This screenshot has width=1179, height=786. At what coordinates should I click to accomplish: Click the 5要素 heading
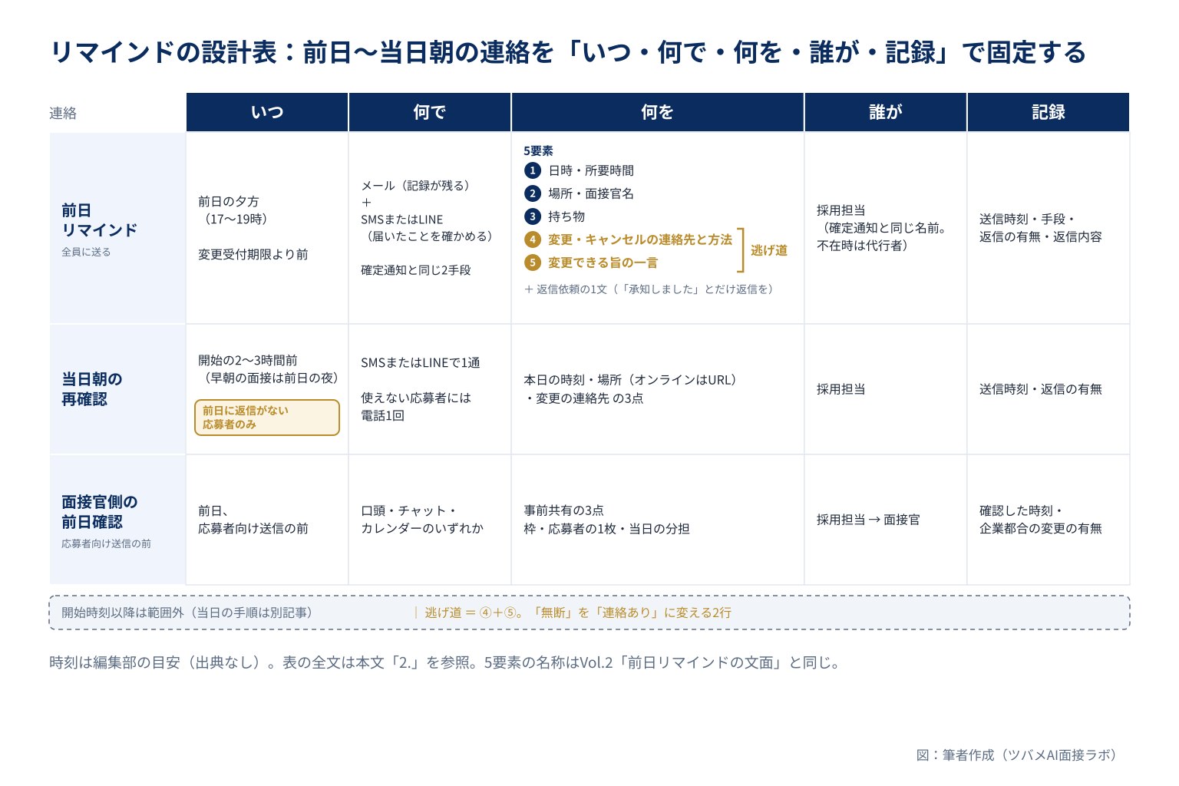[x=539, y=151]
